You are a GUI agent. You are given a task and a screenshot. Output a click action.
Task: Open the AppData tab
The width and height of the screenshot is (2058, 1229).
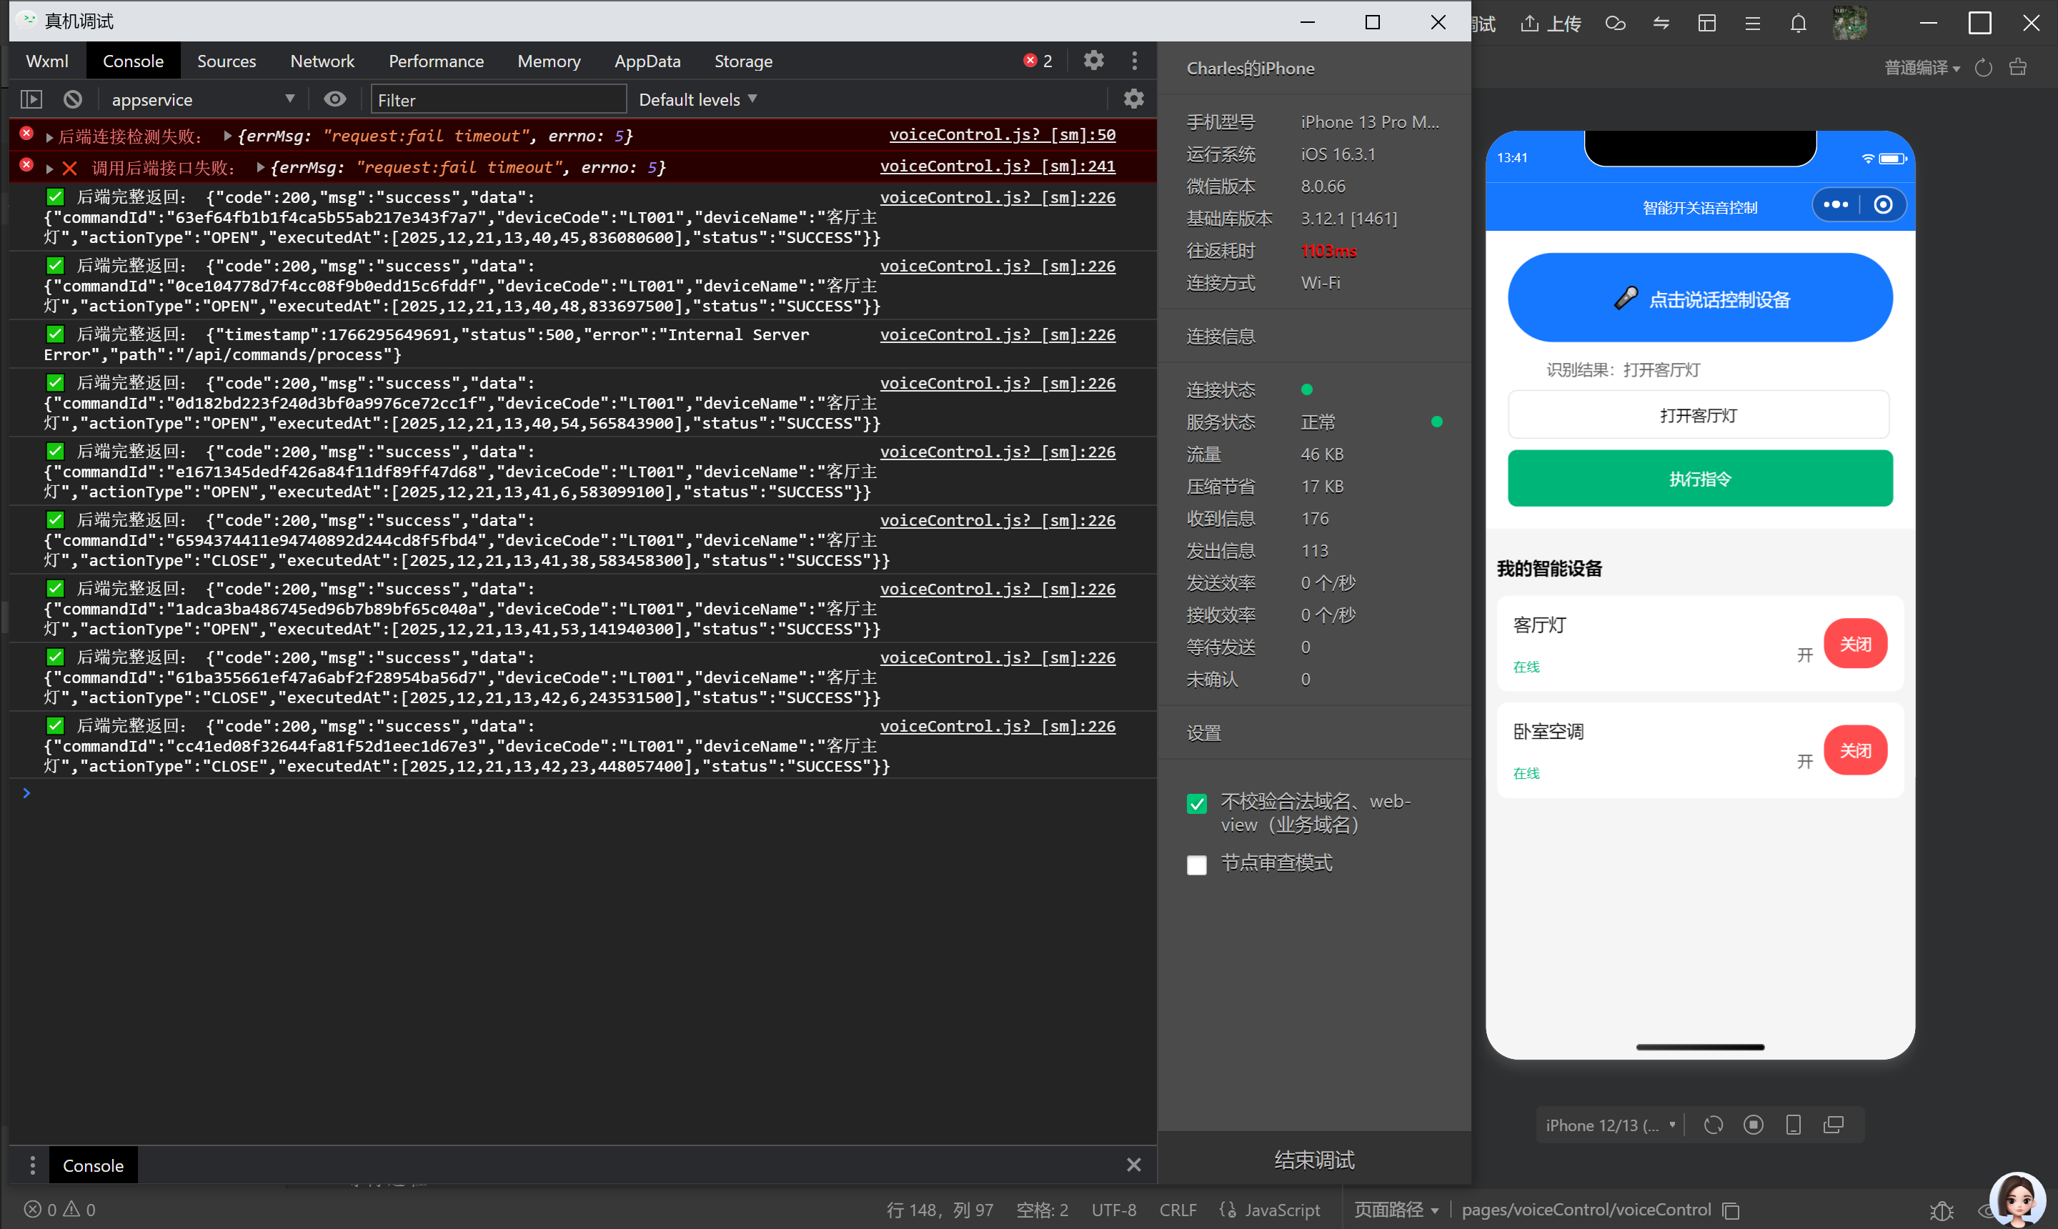click(x=647, y=61)
